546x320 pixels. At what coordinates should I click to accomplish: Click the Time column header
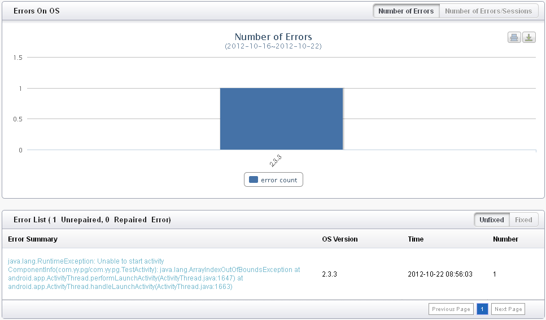(416, 239)
